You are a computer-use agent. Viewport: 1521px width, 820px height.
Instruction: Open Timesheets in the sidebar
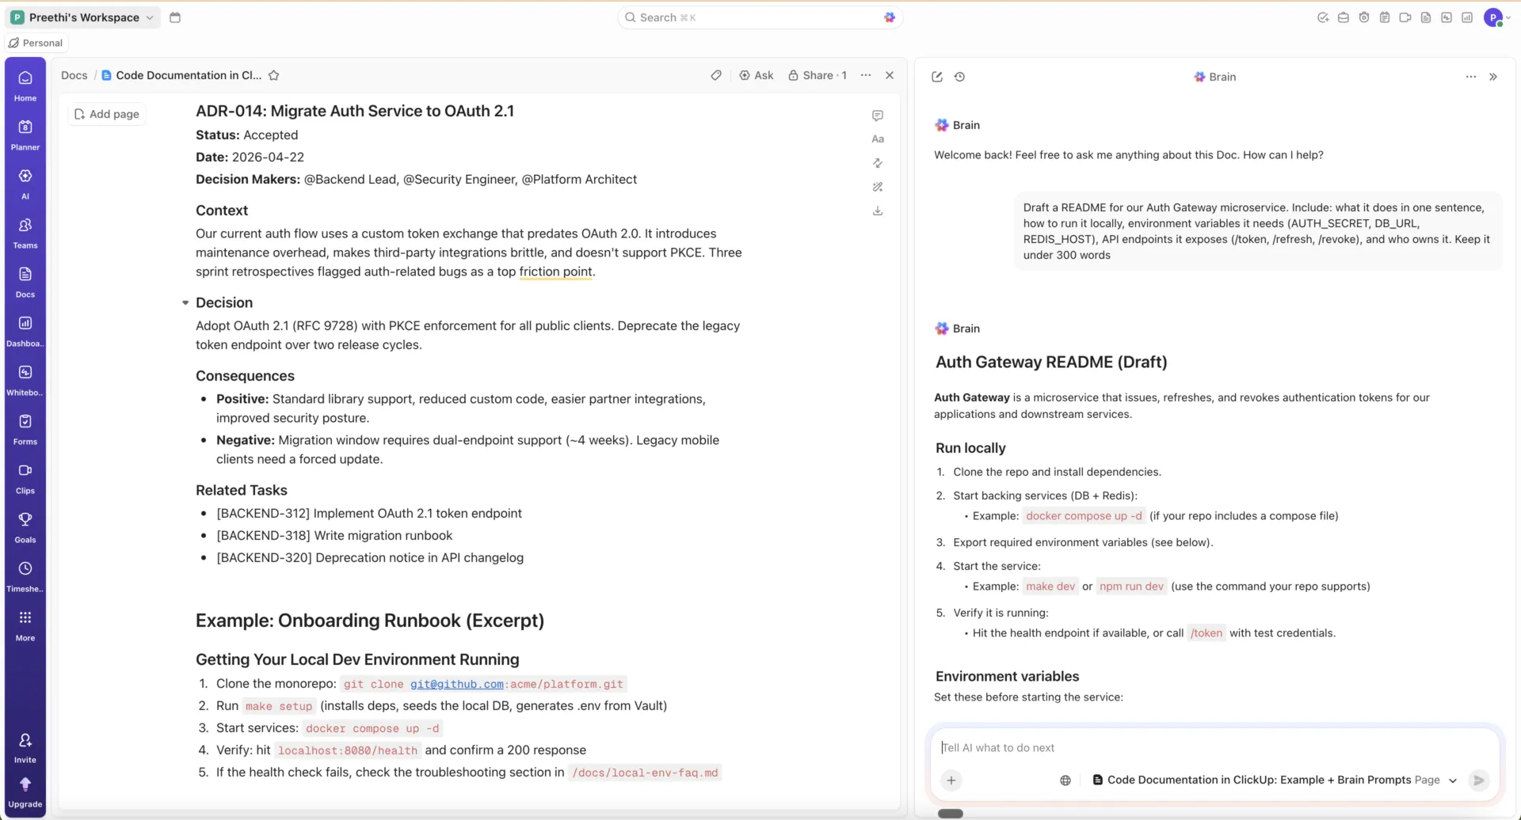point(25,576)
